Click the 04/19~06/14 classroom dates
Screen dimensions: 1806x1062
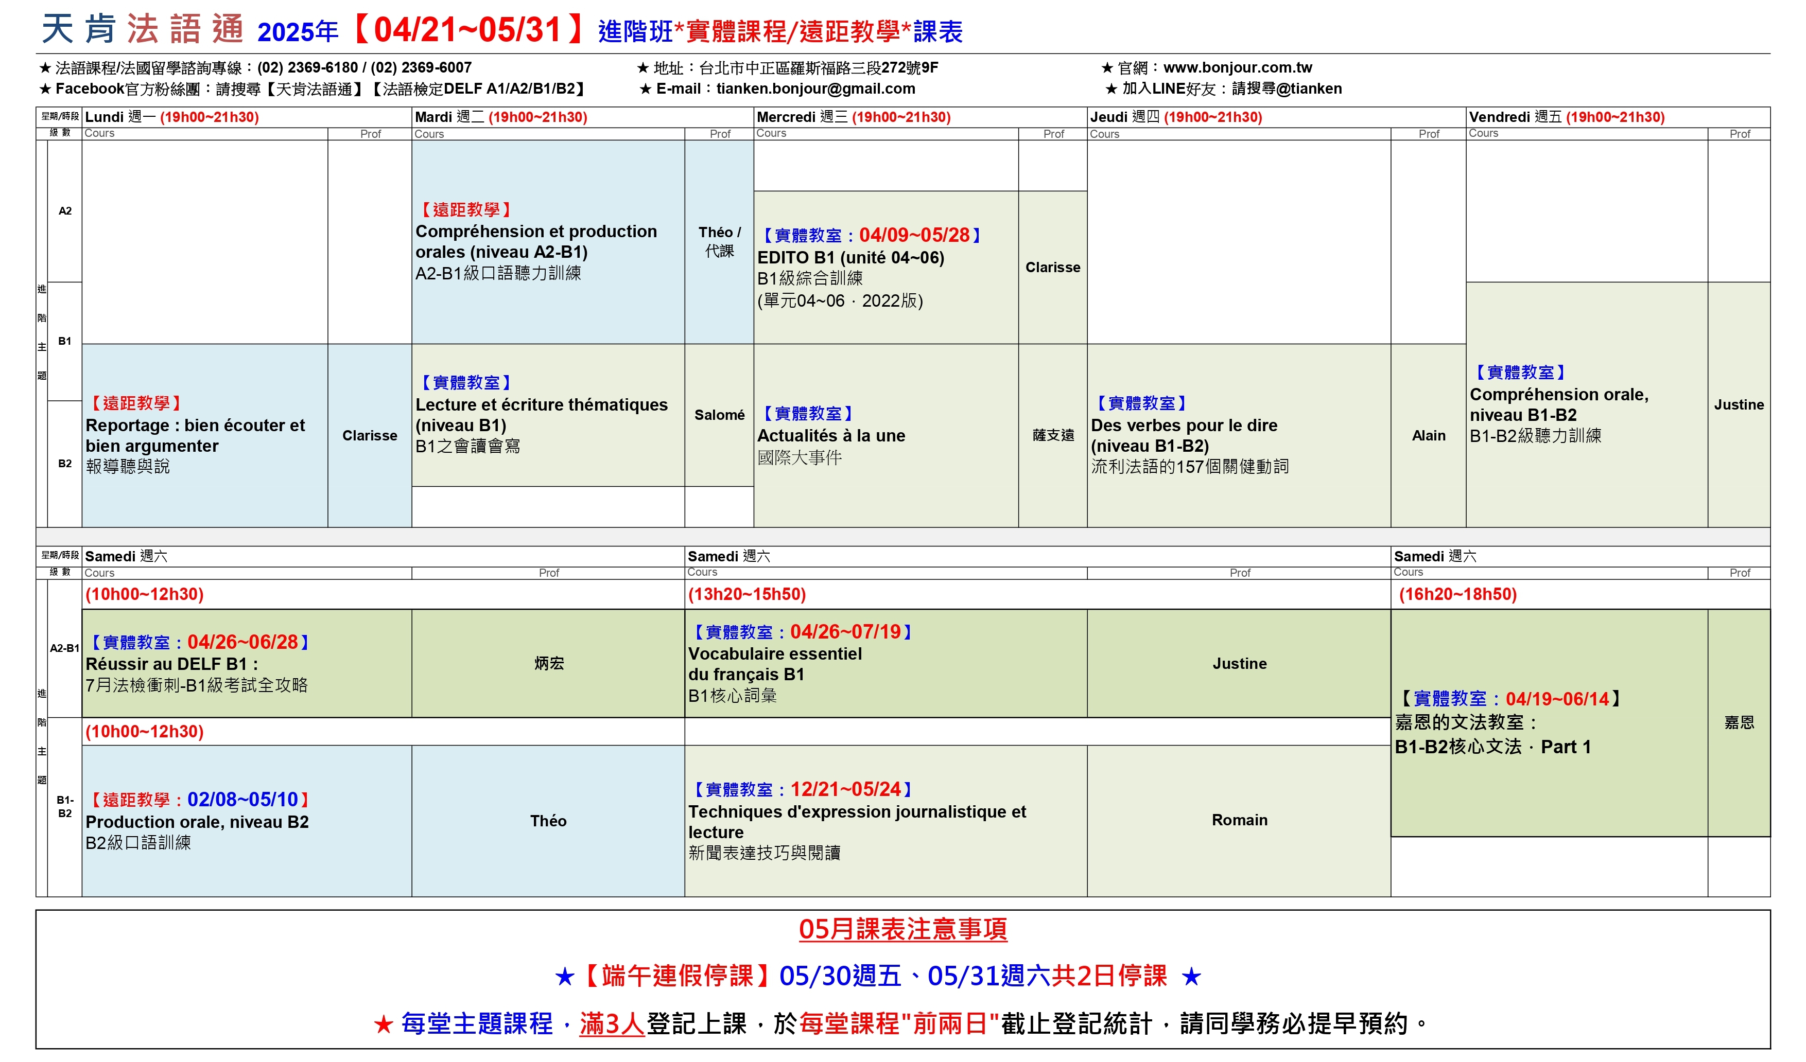click(x=1557, y=699)
